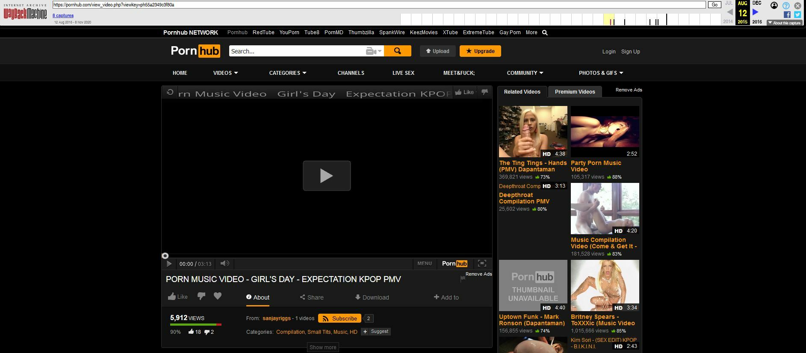Toggle the heart favorite icon
806x353 pixels.
[x=218, y=296]
